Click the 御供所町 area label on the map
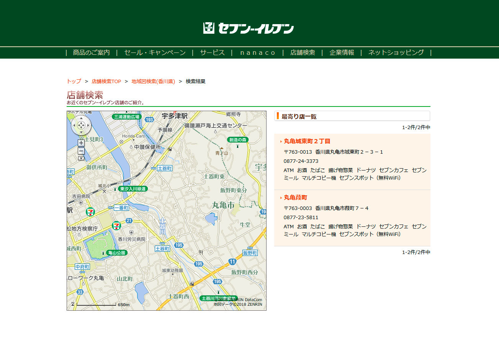Viewport: 499px width, 354px height. pyautogui.click(x=97, y=167)
